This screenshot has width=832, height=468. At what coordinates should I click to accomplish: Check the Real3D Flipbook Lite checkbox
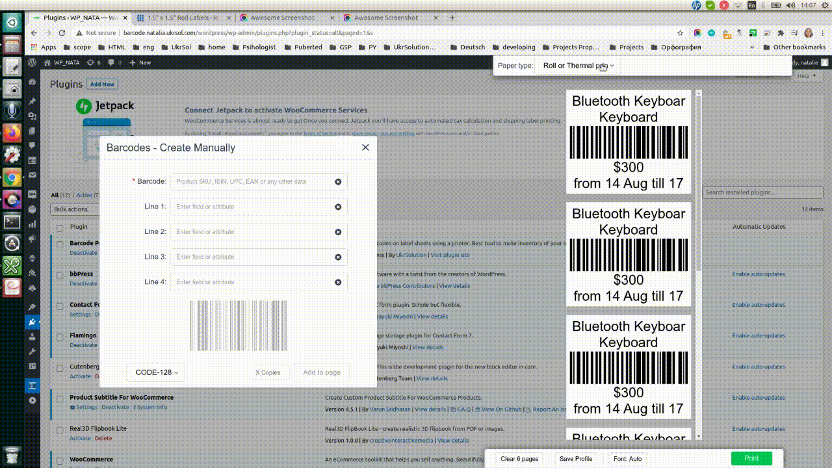[60, 430]
